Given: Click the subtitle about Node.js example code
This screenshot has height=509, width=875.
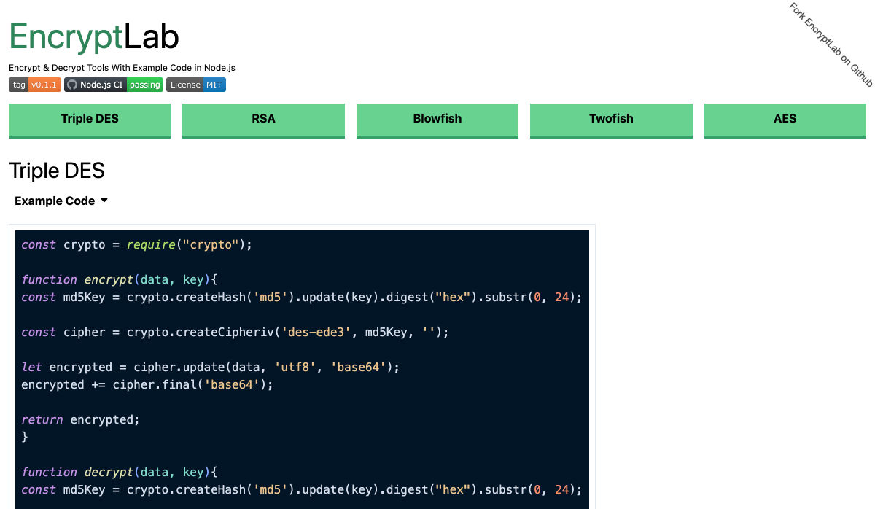Looking at the screenshot, I should coord(122,68).
